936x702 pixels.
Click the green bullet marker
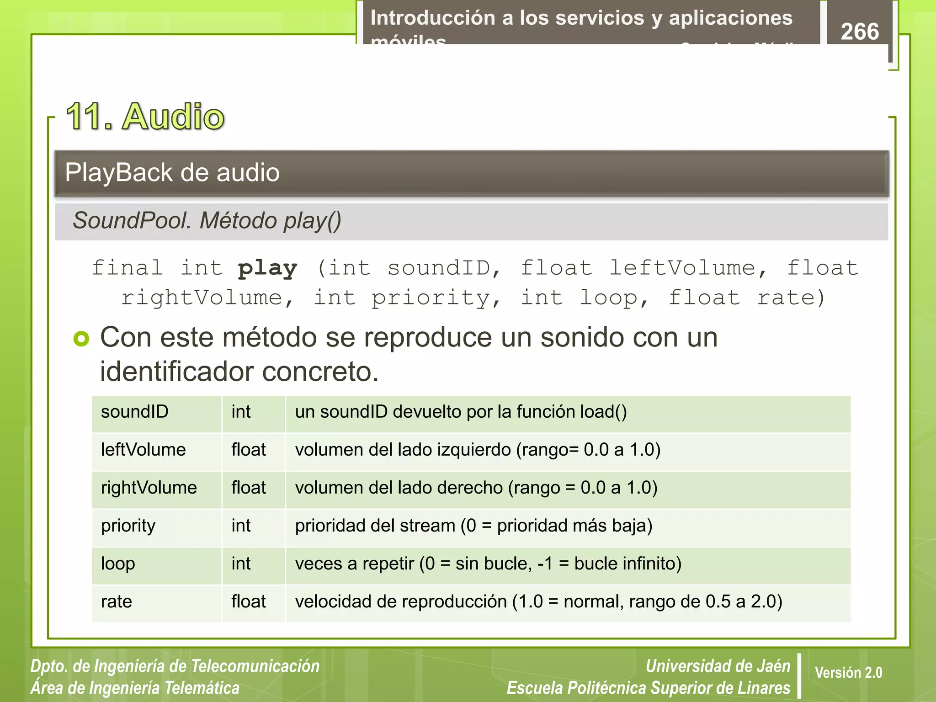[x=81, y=339]
